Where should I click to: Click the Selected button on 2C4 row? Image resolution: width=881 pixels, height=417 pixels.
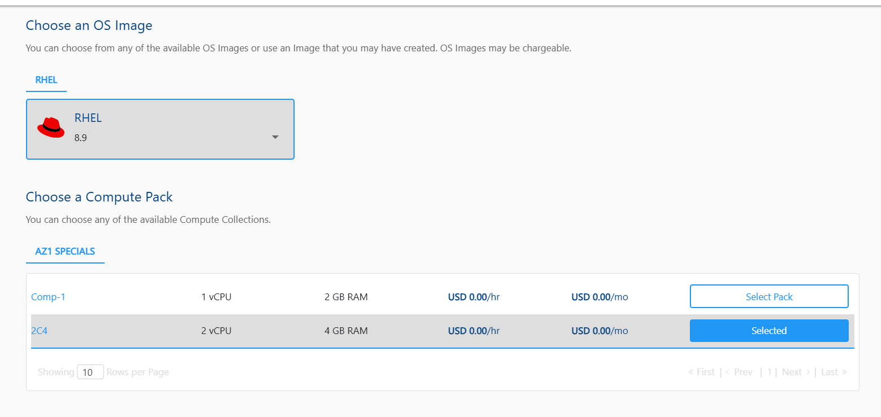pyautogui.click(x=768, y=331)
